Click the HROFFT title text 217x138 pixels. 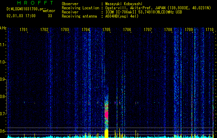tap(35, 3)
